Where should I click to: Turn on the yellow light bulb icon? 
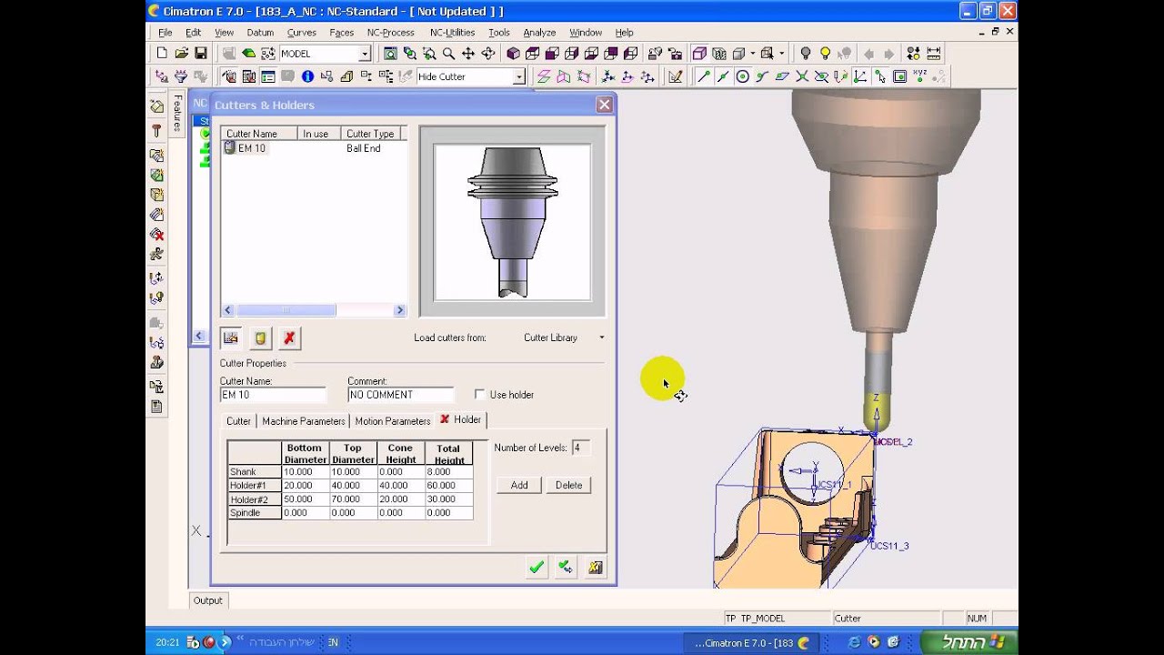826,54
